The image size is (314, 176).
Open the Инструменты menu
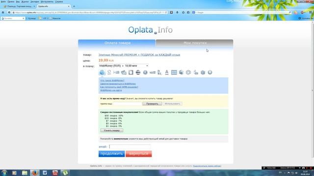(x=47, y=1)
